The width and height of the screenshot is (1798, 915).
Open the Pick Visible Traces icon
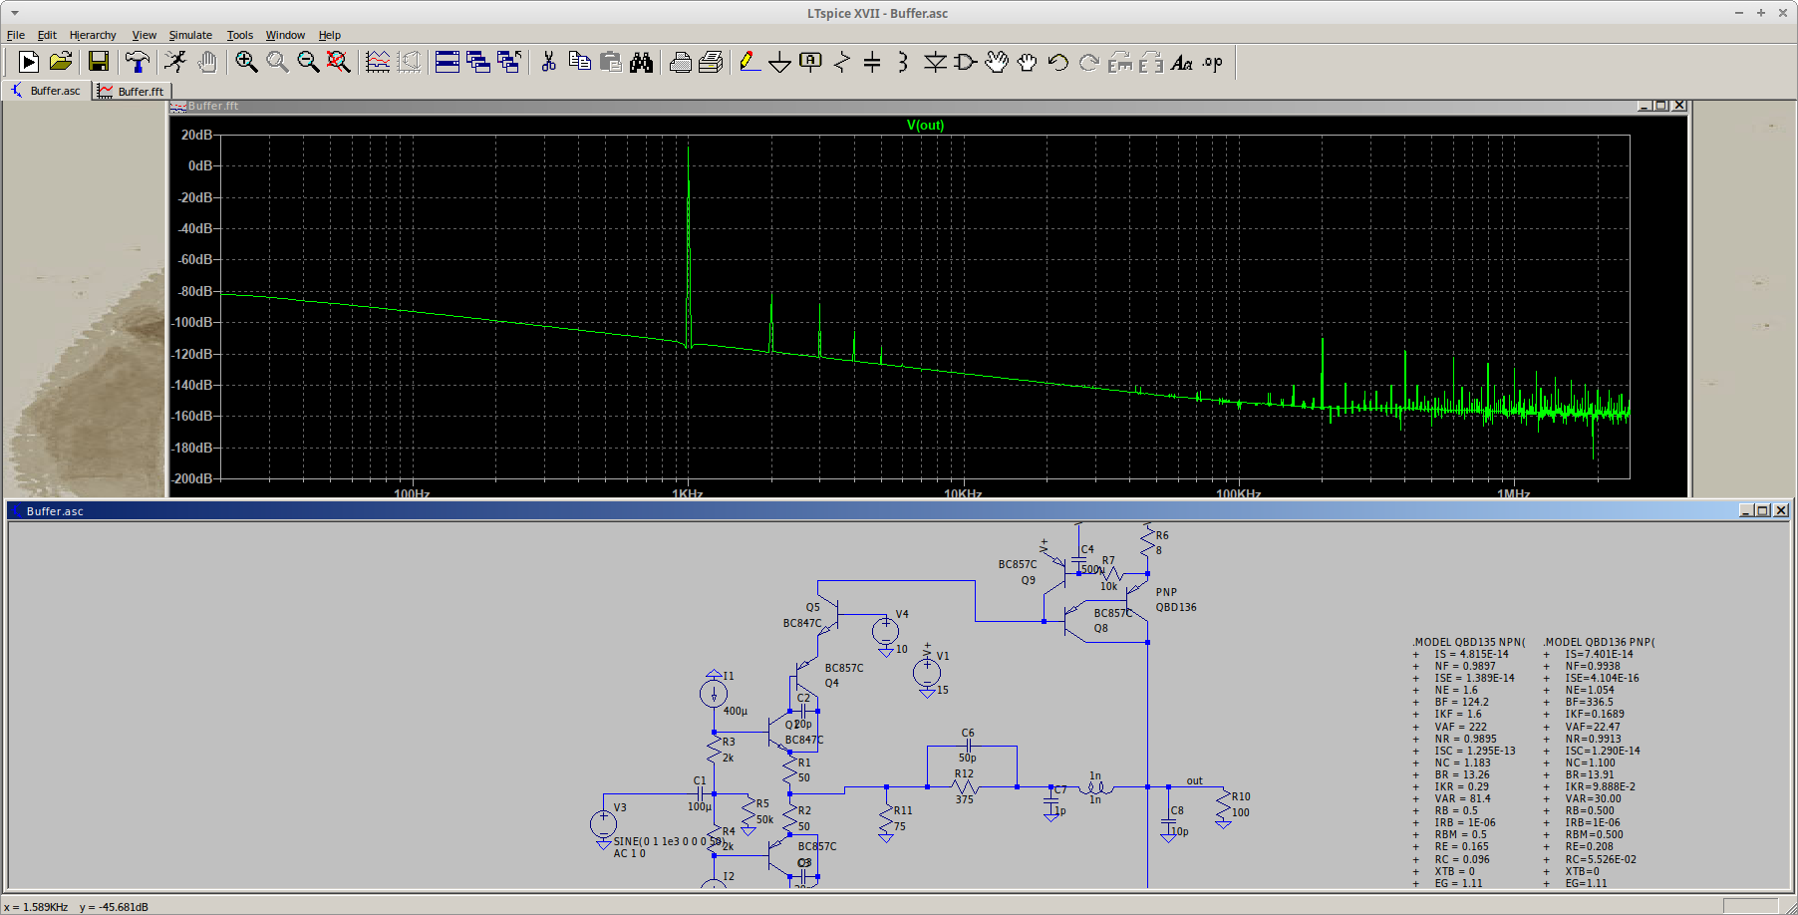click(x=378, y=62)
